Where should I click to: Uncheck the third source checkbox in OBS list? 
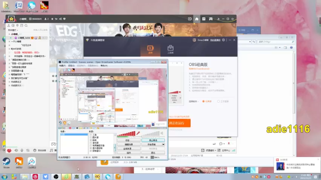click(91, 140)
